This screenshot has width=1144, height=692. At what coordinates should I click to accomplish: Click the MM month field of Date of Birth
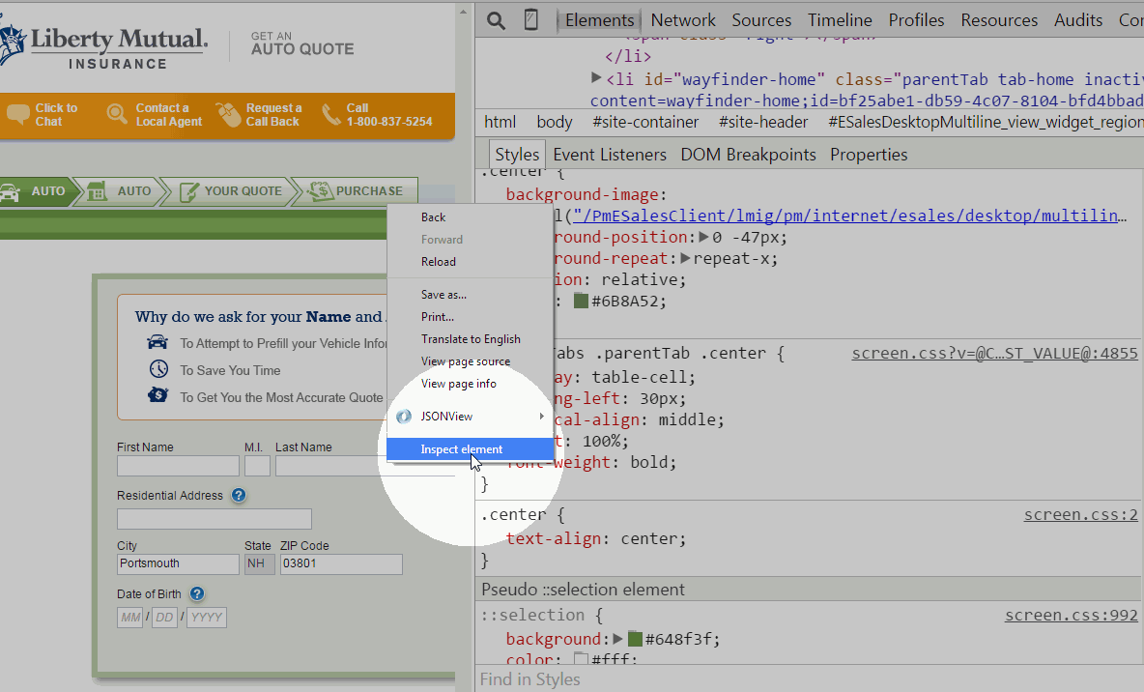129,618
